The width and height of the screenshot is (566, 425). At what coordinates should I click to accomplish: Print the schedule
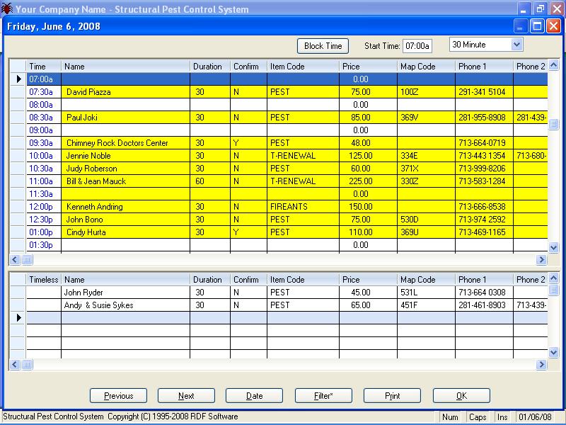click(x=392, y=396)
